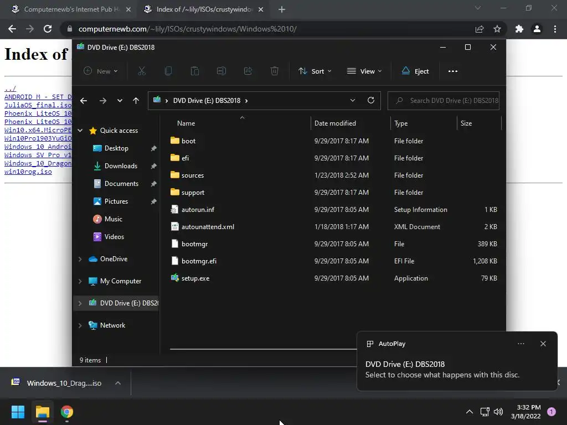Switch to Computernewb's Internet Pub Chrome tab
Image resolution: width=567 pixels, height=425 pixels.
click(x=71, y=9)
